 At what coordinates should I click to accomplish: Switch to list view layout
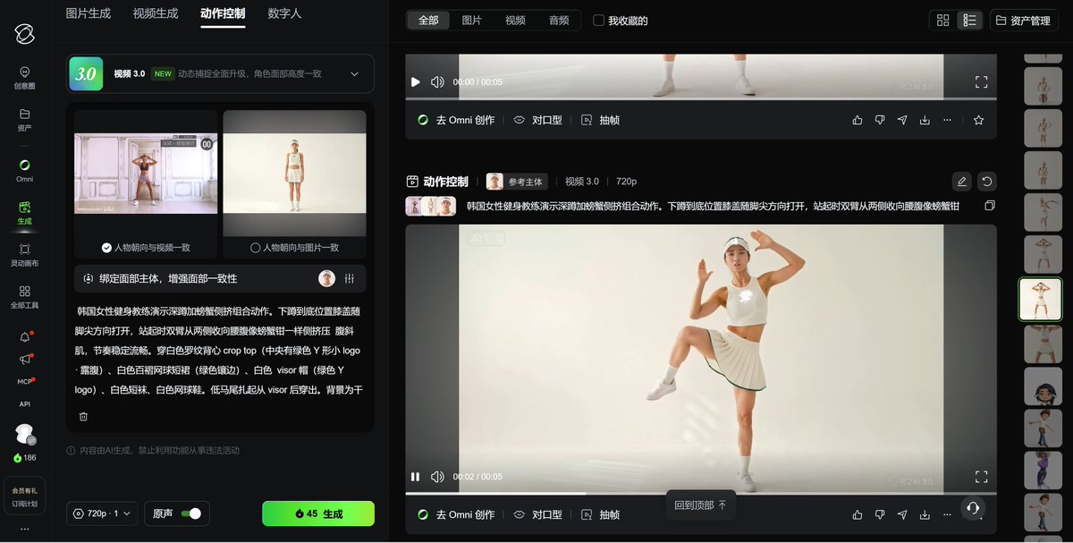(x=968, y=20)
